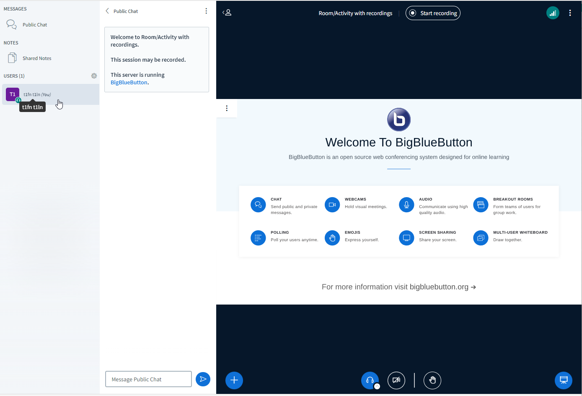
Task: Click the Emojis hand icon on slide
Action: click(x=332, y=238)
